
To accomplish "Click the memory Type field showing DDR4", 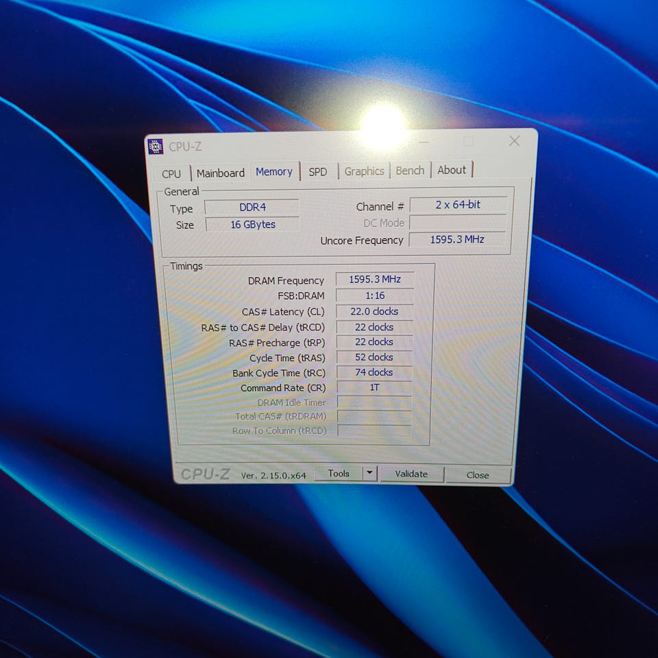I will [x=252, y=207].
